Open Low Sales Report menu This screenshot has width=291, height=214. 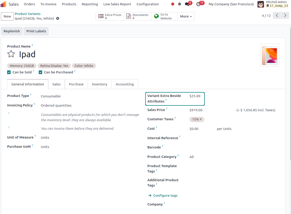[x=117, y=4]
